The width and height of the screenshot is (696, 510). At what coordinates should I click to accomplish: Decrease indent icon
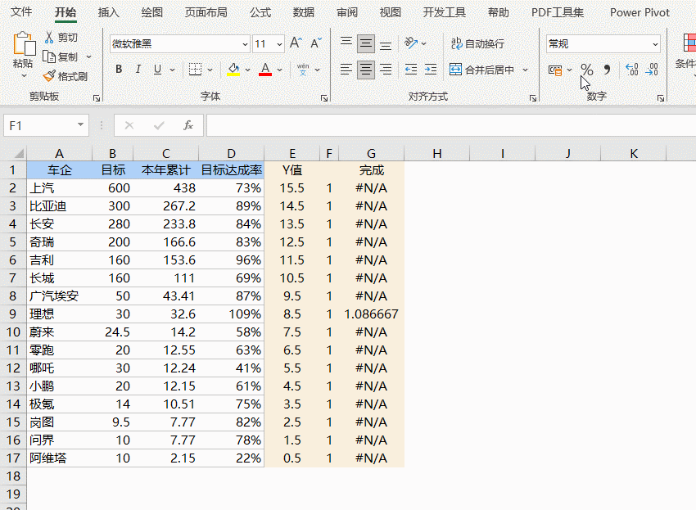(x=410, y=70)
